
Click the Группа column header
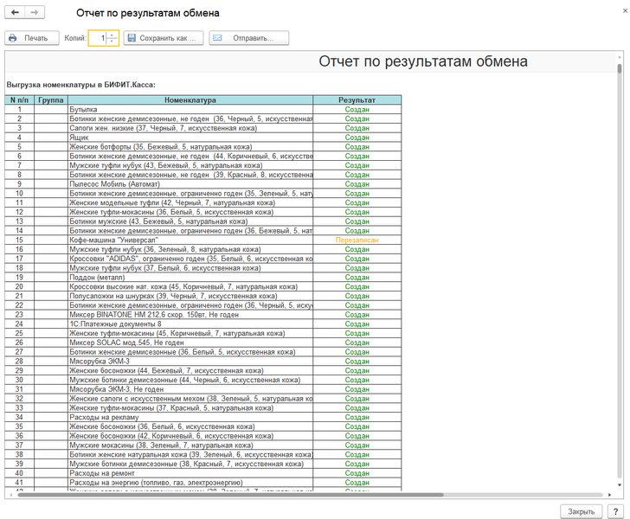(x=51, y=100)
